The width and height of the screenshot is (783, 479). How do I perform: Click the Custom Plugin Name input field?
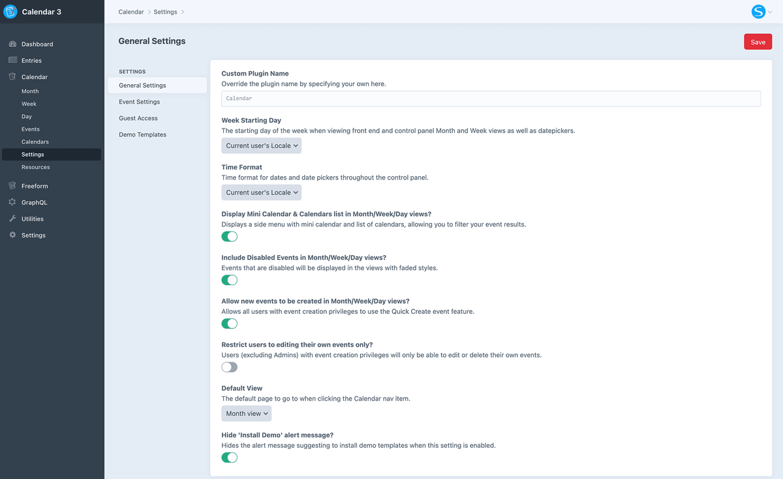[491, 99]
